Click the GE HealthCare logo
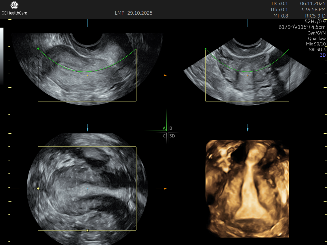This screenshot has width=327, height=245. coord(14,8)
